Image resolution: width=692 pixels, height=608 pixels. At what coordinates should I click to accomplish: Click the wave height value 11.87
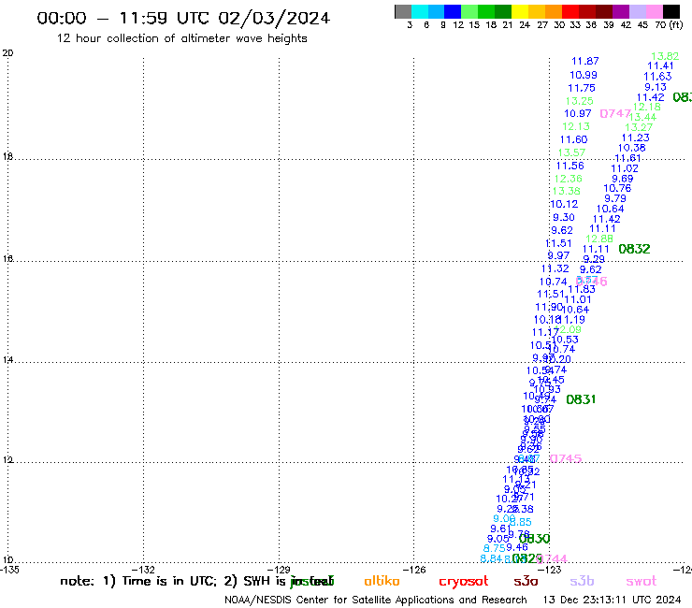[x=585, y=62]
